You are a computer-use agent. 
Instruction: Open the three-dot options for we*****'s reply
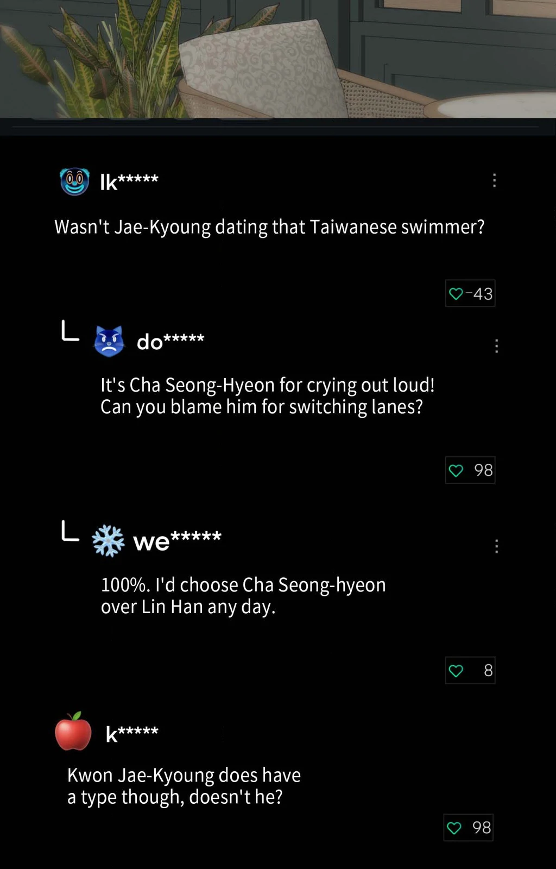(x=496, y=546)
